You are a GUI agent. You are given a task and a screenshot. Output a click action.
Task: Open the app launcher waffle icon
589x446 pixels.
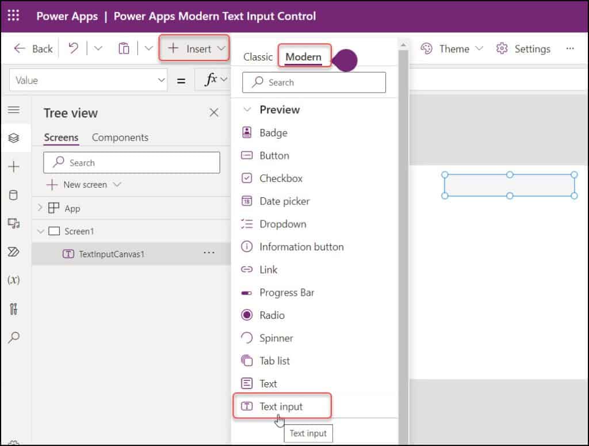14,16
